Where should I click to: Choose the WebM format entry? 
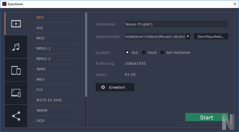tap(42, 110)
